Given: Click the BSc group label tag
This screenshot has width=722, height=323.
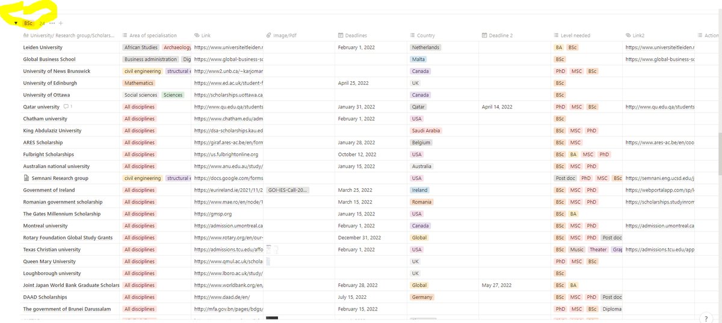Looking at the screenshot, I should coord(28,23).
